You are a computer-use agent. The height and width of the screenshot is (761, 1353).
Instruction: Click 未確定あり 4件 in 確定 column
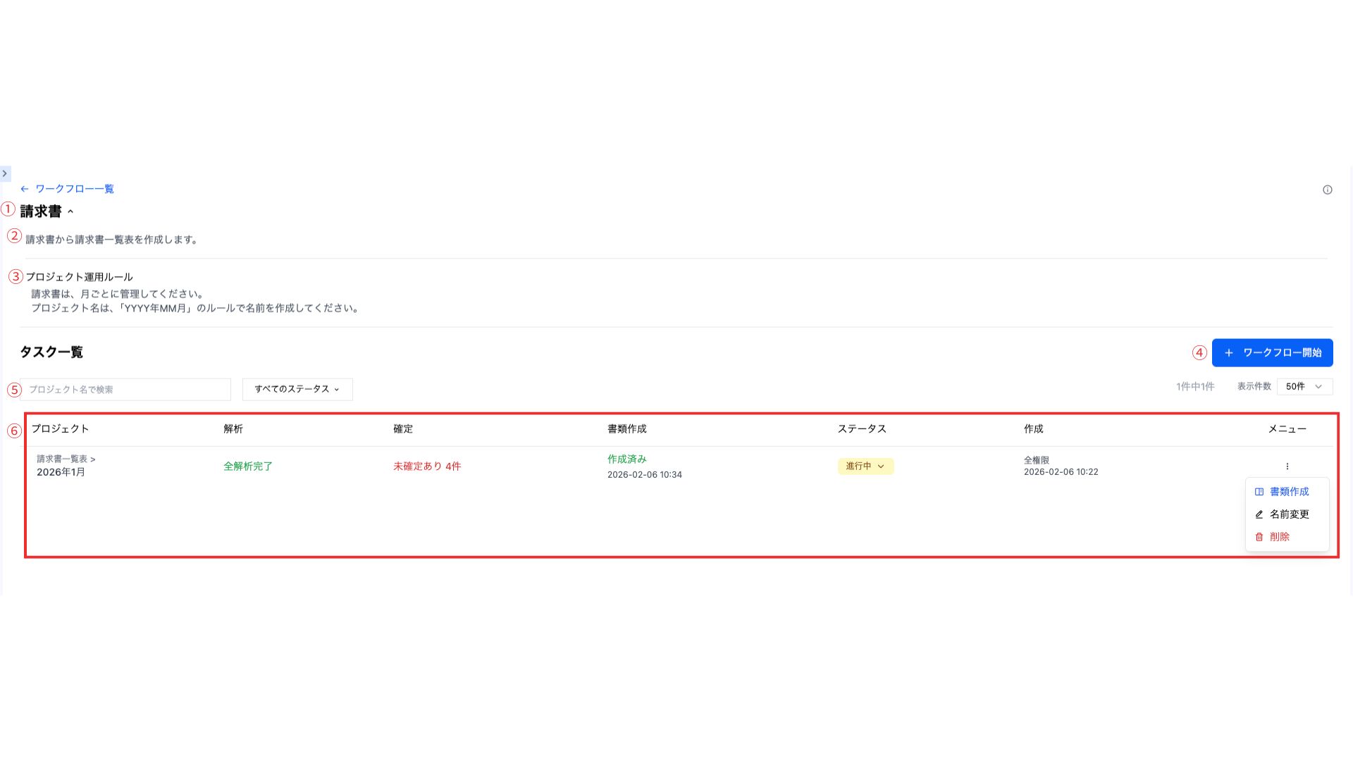pos(427,466)
